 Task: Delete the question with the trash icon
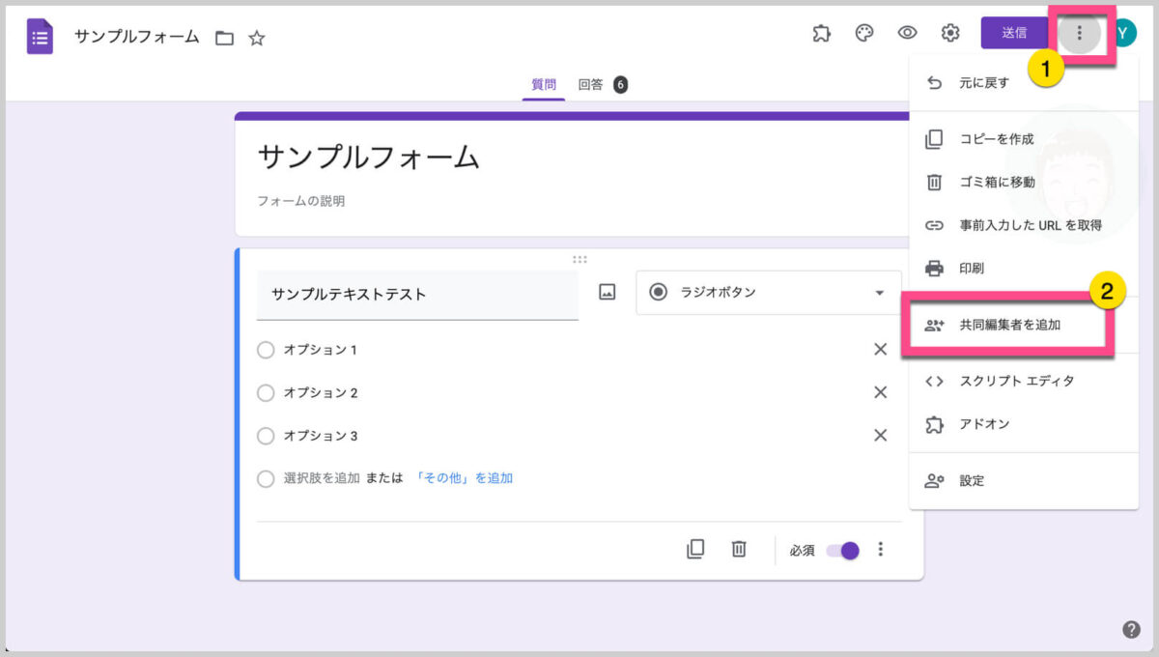pyautogui.click(x=739, y=549)
